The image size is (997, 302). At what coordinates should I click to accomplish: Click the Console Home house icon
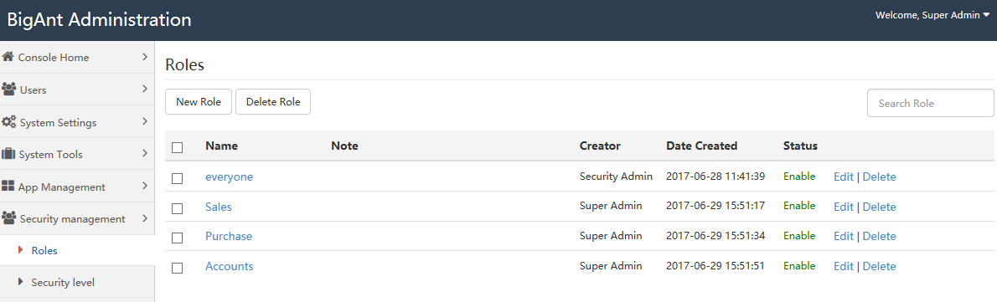coord(8,57)
